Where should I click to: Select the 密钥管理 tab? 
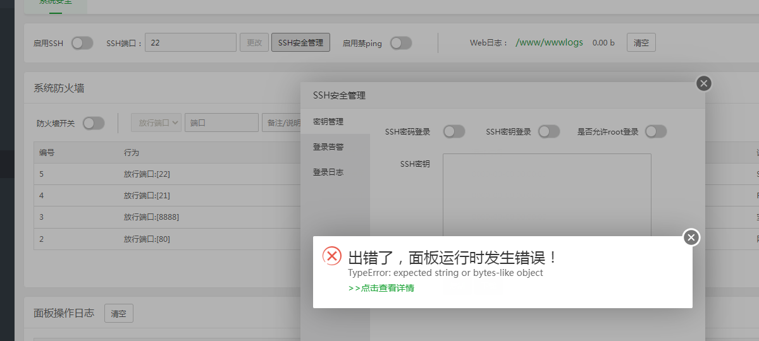point(335,121)
